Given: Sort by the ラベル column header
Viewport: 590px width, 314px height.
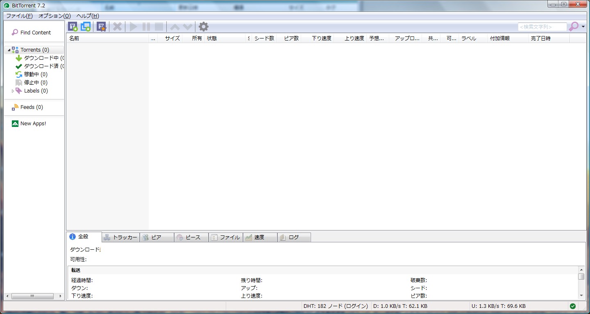Looking at the screenshot, I should pyautogui.click(x=473, y=38).
